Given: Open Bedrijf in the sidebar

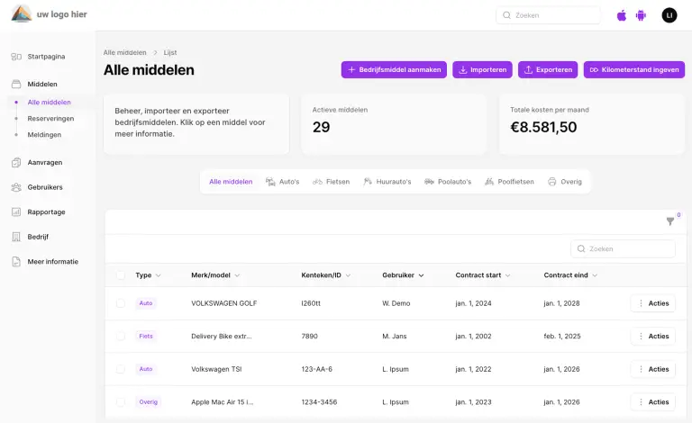Looking at the screenshot, I should tap(38, 237).
